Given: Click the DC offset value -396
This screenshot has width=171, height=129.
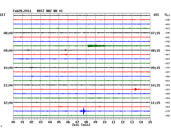Looking at the screenshot, I should tap(167, 46).
